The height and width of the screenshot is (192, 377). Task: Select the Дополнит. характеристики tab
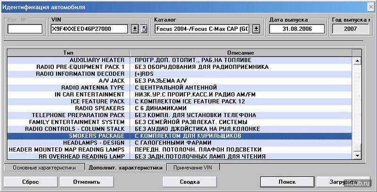coord(125,168)
